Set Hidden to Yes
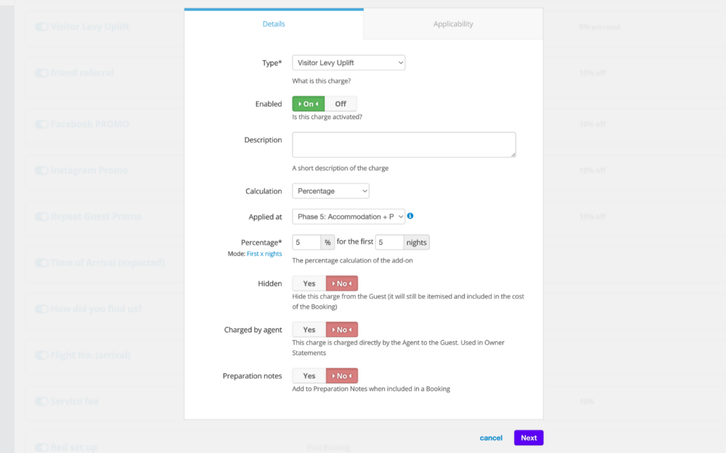The height and width of the screenshot is (453, 726). [x=309, y=283]
